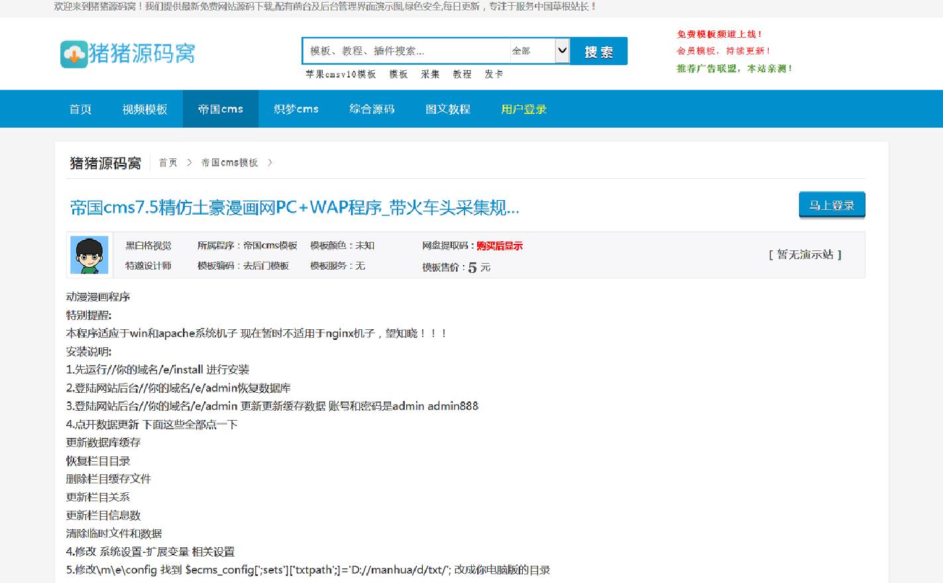
Task: Click the 首页 breadcrumb link
Action: [168, 163]
